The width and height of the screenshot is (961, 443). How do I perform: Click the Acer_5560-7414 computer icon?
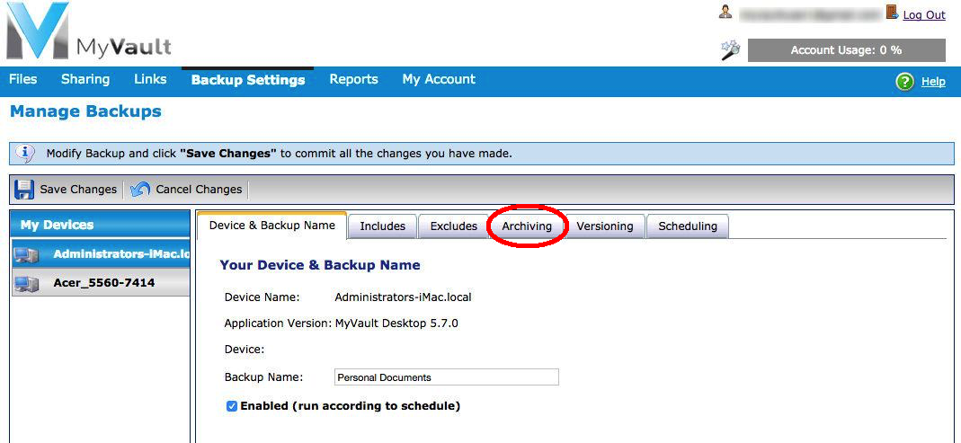click(26, 284)
